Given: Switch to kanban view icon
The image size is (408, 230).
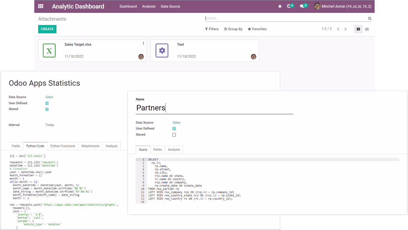Looking at the screenshot, I should point(358,29).
